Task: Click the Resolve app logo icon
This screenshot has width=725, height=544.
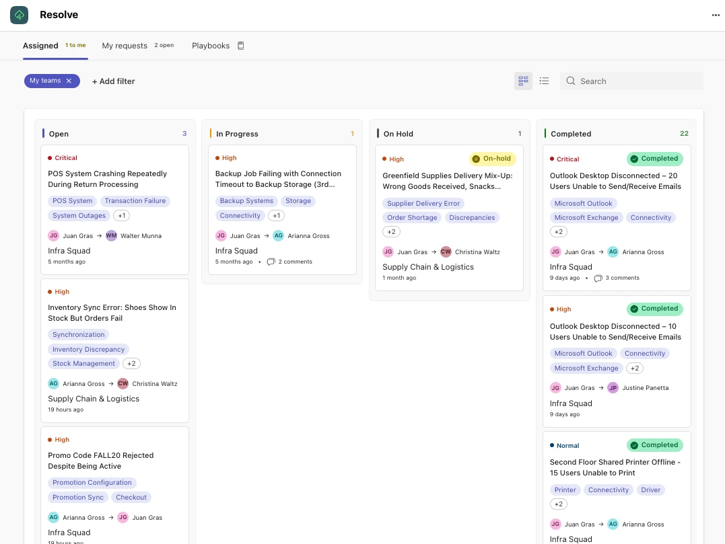Action: click(x=19, y=15)
